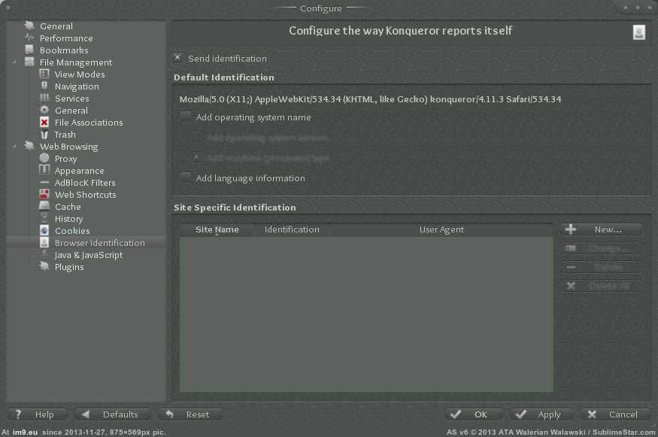Image resolution: width=658 pixels, height=437 pixels.
Task: Click the 'Configure the way Konqueror reports itself' title
Action: coord(400,31)
